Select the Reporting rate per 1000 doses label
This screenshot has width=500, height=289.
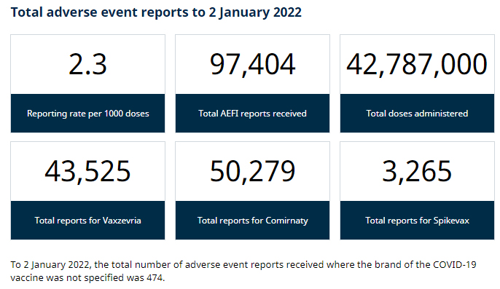(87, 114)
